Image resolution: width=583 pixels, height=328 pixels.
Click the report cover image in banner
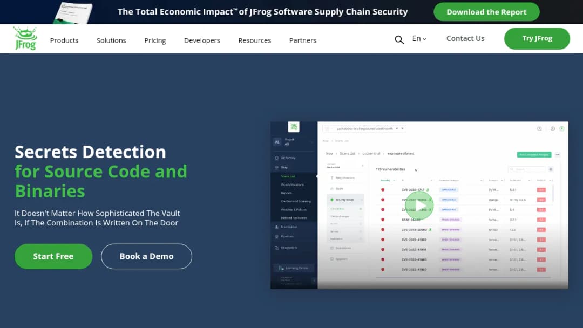[x=73, y=12]
